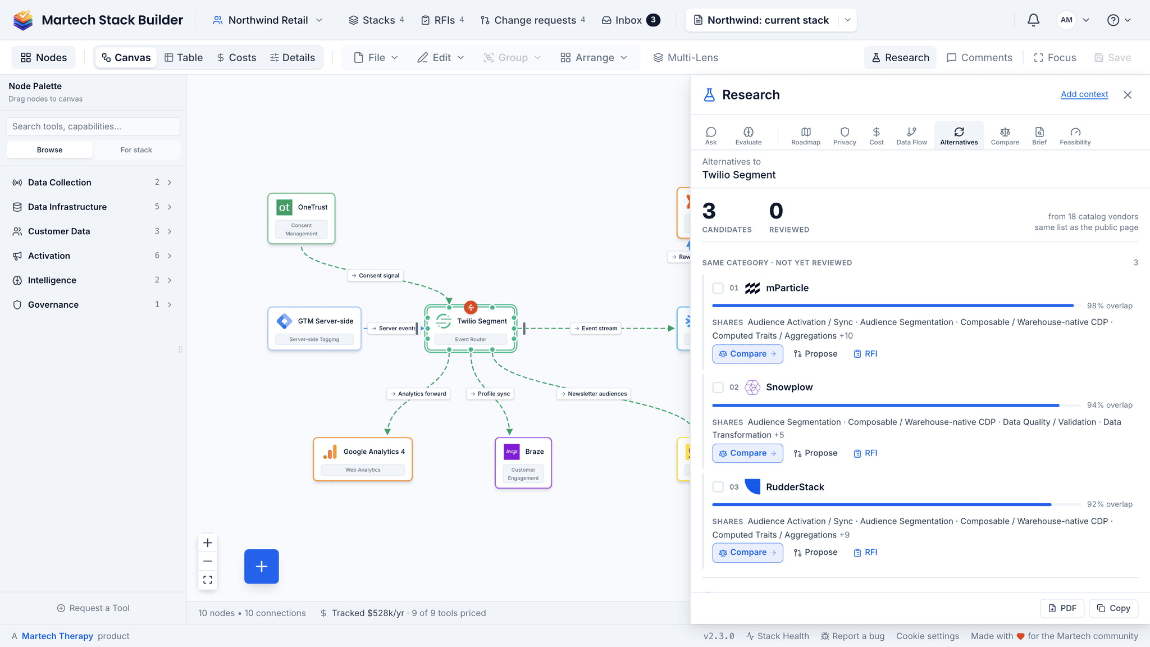Switch to the Costs view tab
This screenshot has height=647, width=1150.
click(x=236, y=58)
